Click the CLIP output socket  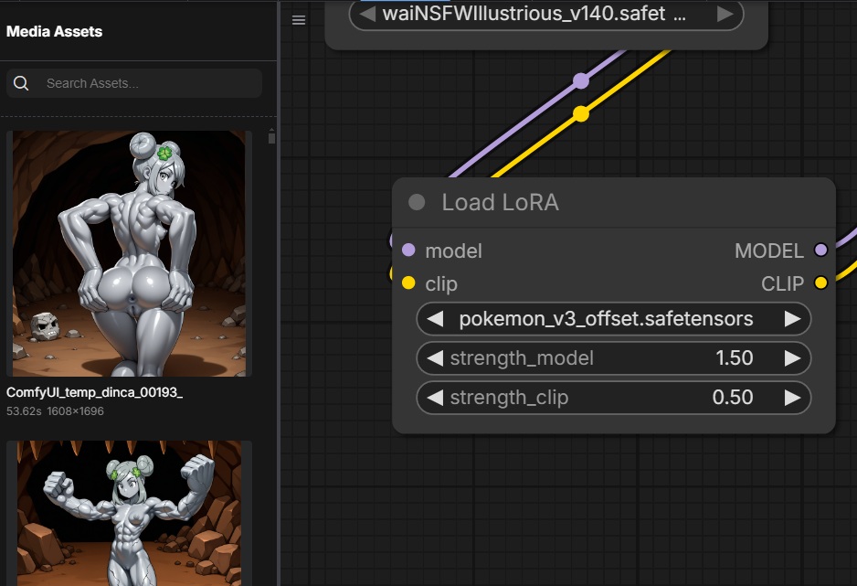click(820, 282)
